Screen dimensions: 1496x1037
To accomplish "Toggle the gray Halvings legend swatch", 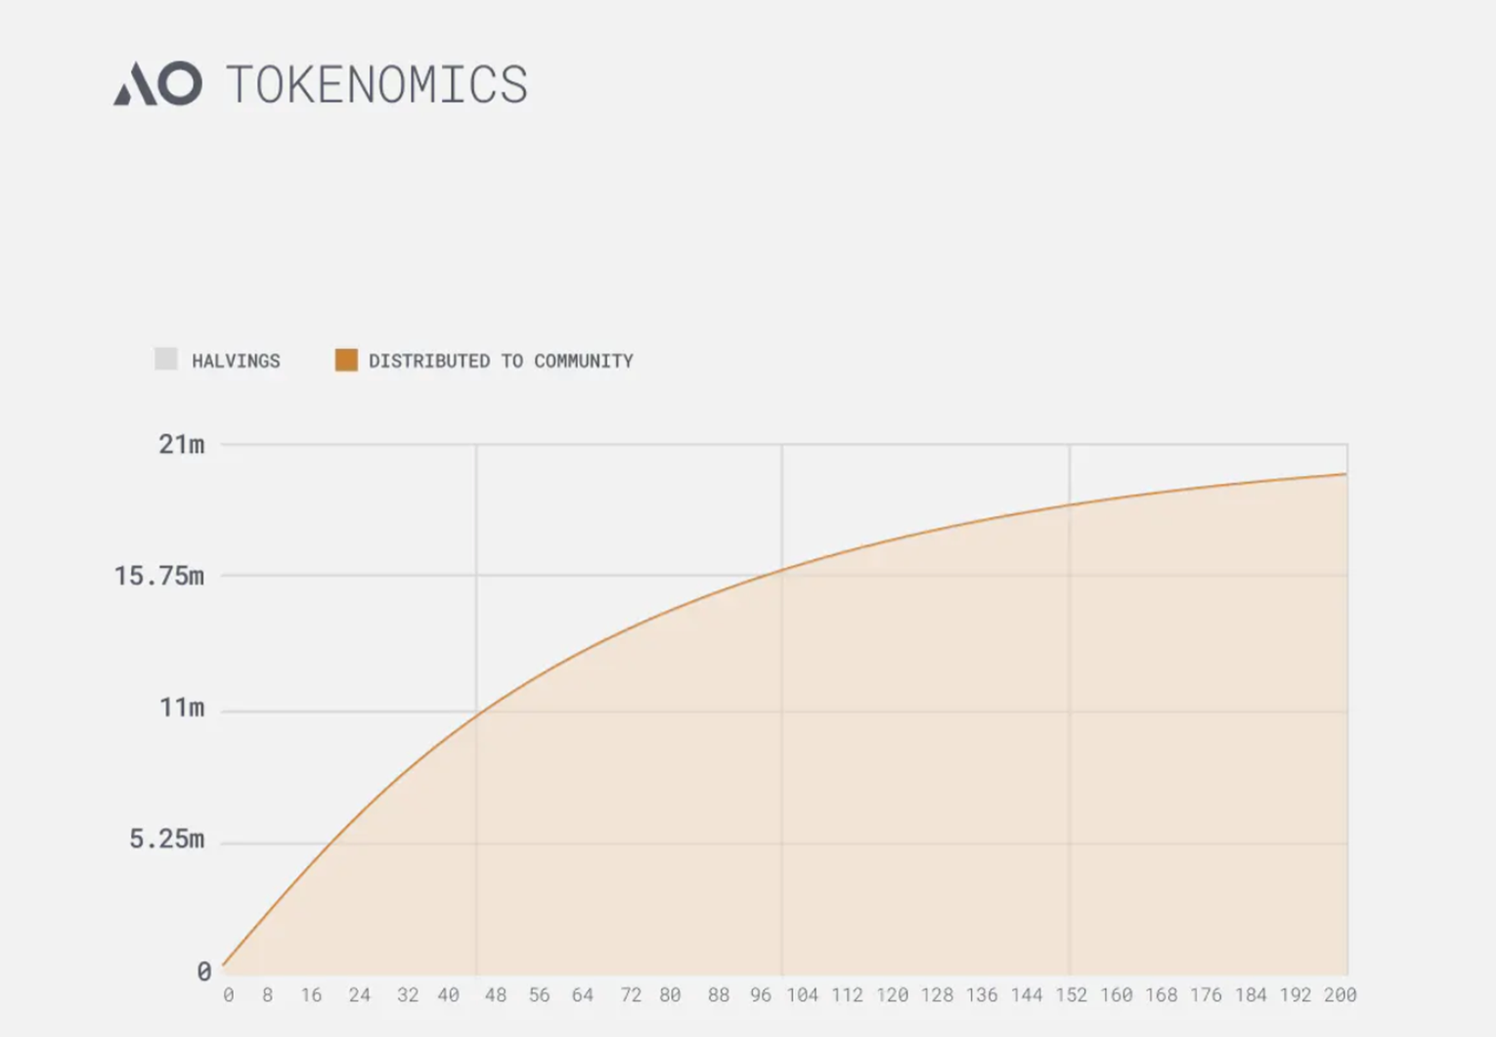I will (166, 359).
